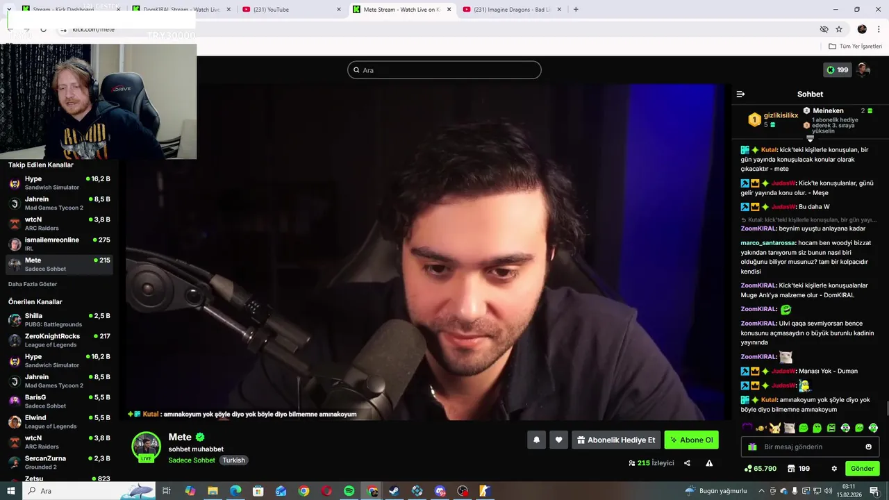Click gizlikisilikx in chat leaderboard

781,115
